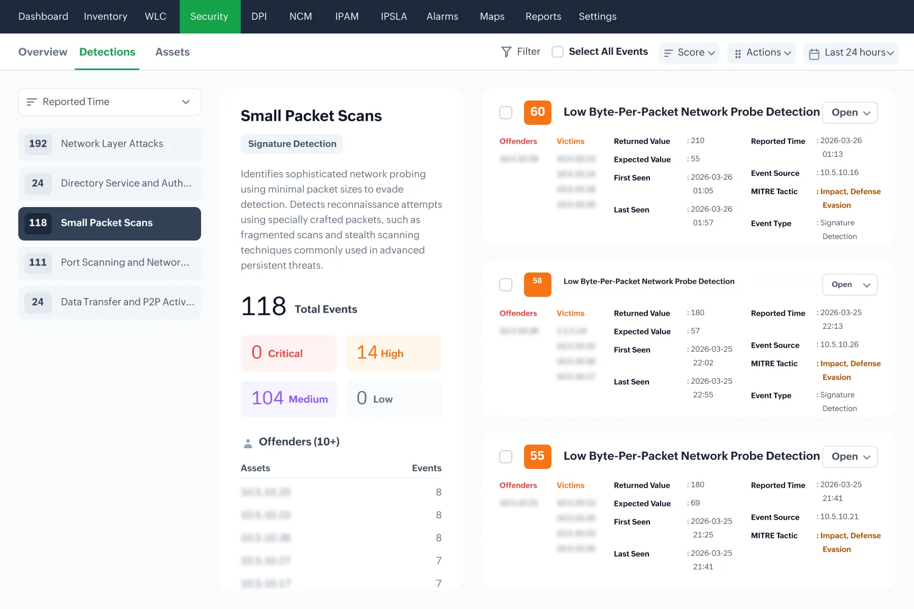Viewport: 914px width, 609px height.
Task: Select the Network Layer Attacks category
Action: click(x=110, y=144)
